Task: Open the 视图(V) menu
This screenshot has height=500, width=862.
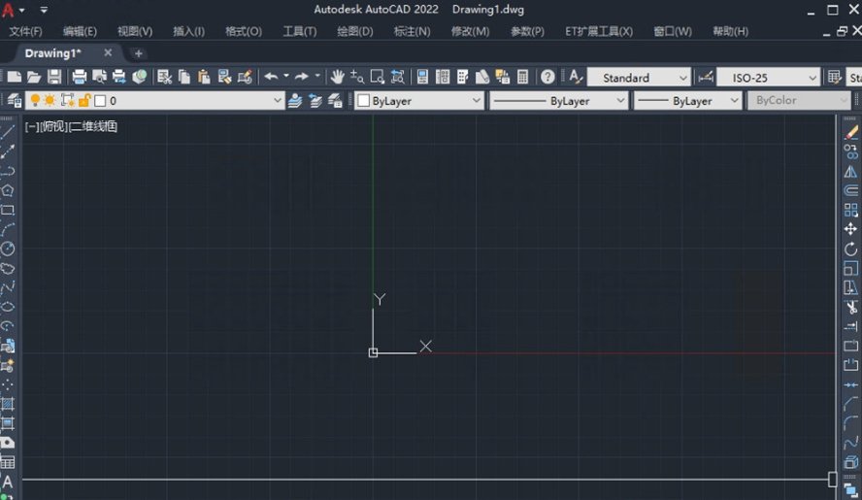Action: coord(135,31)
